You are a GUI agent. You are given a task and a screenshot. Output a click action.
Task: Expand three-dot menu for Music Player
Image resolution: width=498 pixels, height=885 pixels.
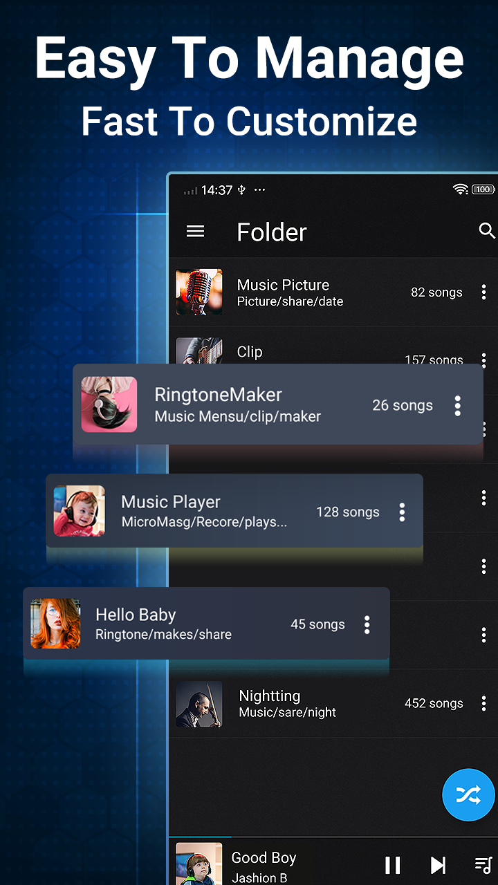[402, 512]
